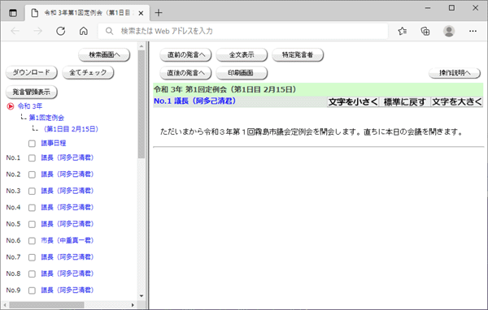This screenshot has height=310, width=488.
Task: Click sidebar horizontal scrollbar right arrow
Action: (x=133, y=305)
